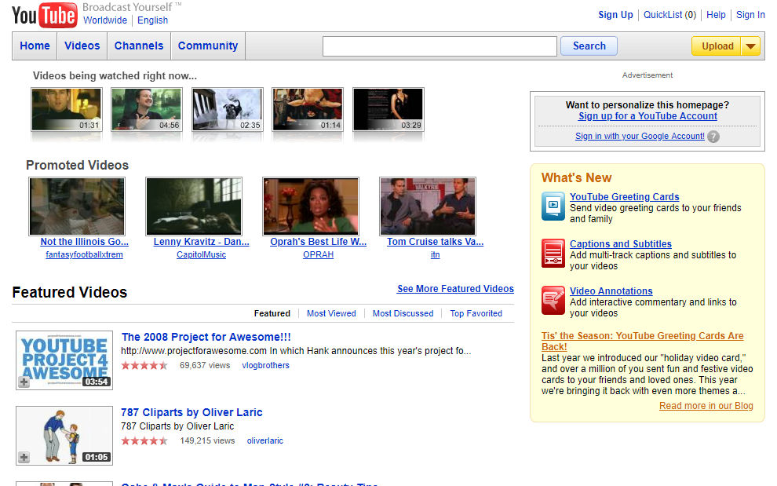777x486 pixels.
Task: Visit vlogbrothers channel
Action: (265, 366)
